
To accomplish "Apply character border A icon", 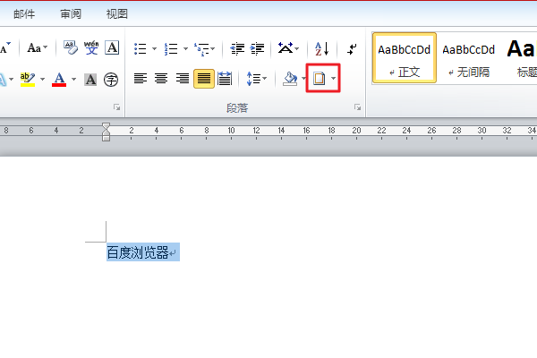I will click(x=112, y=47).
